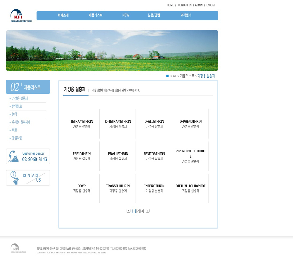The height and width of the screenshot is (261, 293).
Task: Go to the 고객센터 menu
Action: point(186,15)
